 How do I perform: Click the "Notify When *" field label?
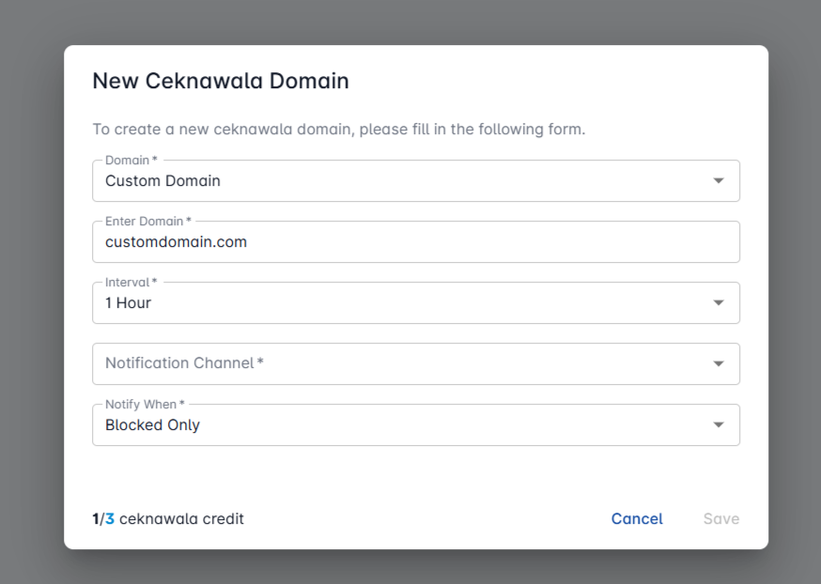pos(145,405)
